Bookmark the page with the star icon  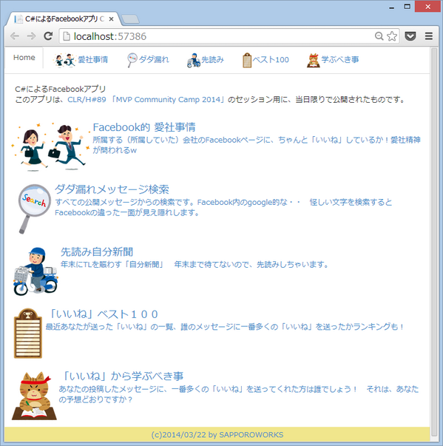click(392, 36)
